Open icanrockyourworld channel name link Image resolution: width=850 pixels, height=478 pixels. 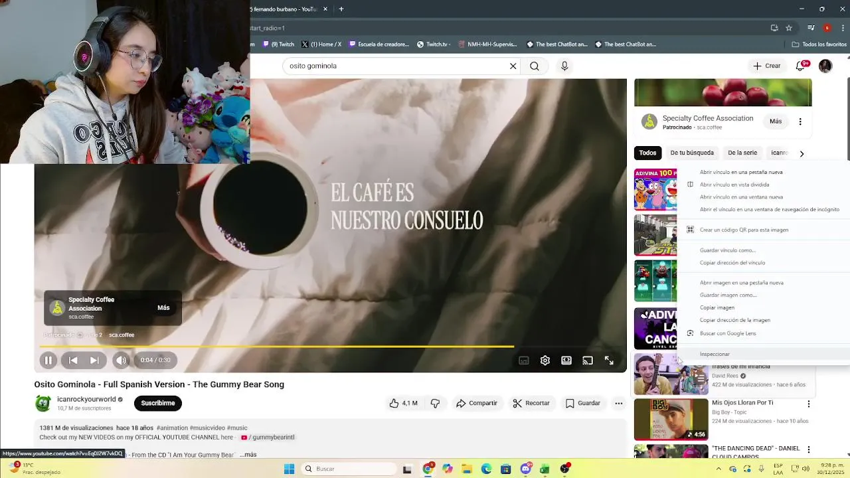click(x=86, y=399)
